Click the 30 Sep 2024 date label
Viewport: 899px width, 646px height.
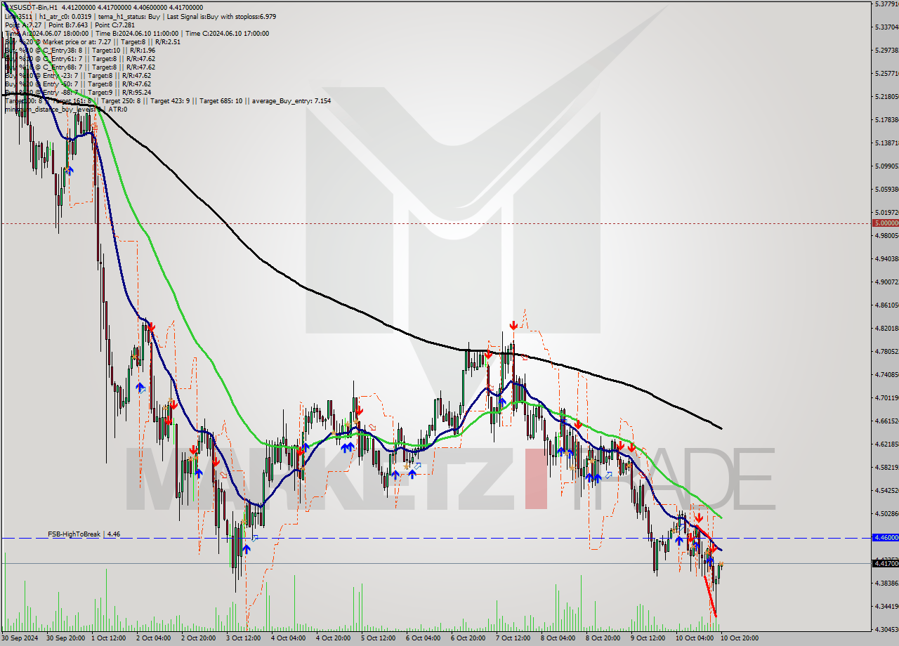[x=20, y=638]
